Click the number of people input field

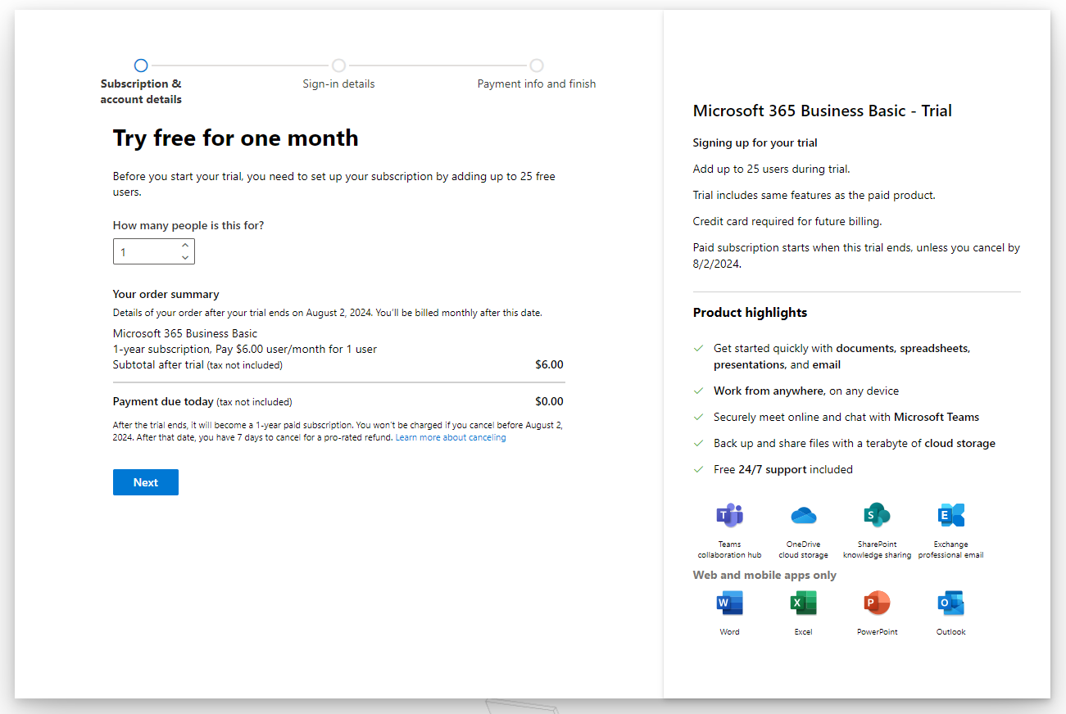(x=153, y=252)
